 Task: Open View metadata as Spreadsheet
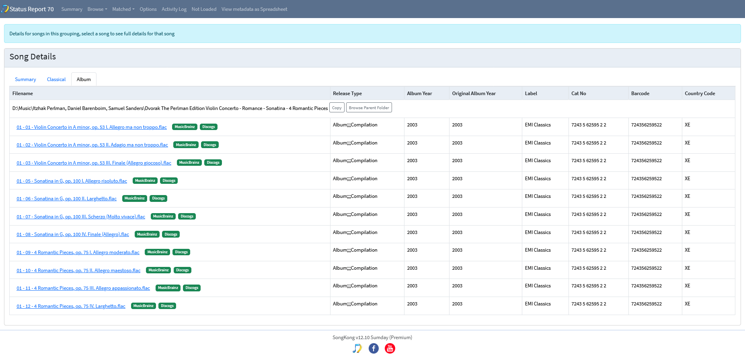[254, 9]
